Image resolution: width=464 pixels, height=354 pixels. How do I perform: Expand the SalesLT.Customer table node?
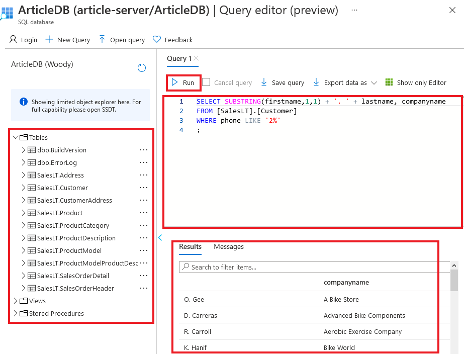[23, 188]
